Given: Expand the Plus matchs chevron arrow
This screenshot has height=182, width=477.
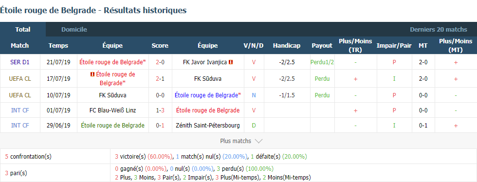Looking at the screenshot, I should click(258, 141).
